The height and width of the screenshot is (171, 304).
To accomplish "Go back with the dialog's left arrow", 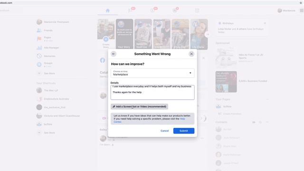I will click(x=114, y=54).
